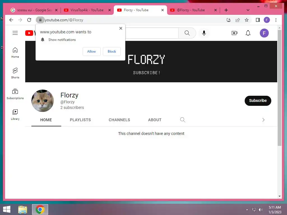
Task: Toggle the Chrome side panel
Action: [x=258, y=20]
